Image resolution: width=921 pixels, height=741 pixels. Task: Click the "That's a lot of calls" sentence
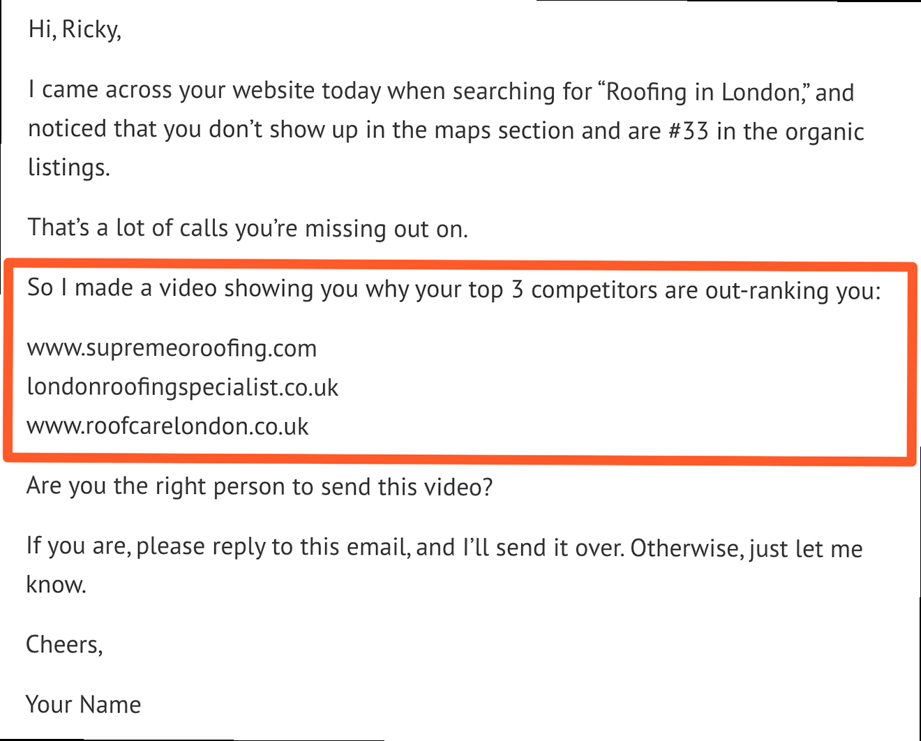click(247, 228)
